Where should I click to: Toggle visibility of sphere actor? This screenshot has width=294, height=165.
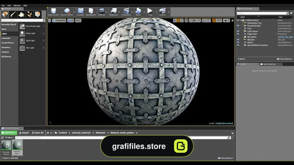pos(238,43)
